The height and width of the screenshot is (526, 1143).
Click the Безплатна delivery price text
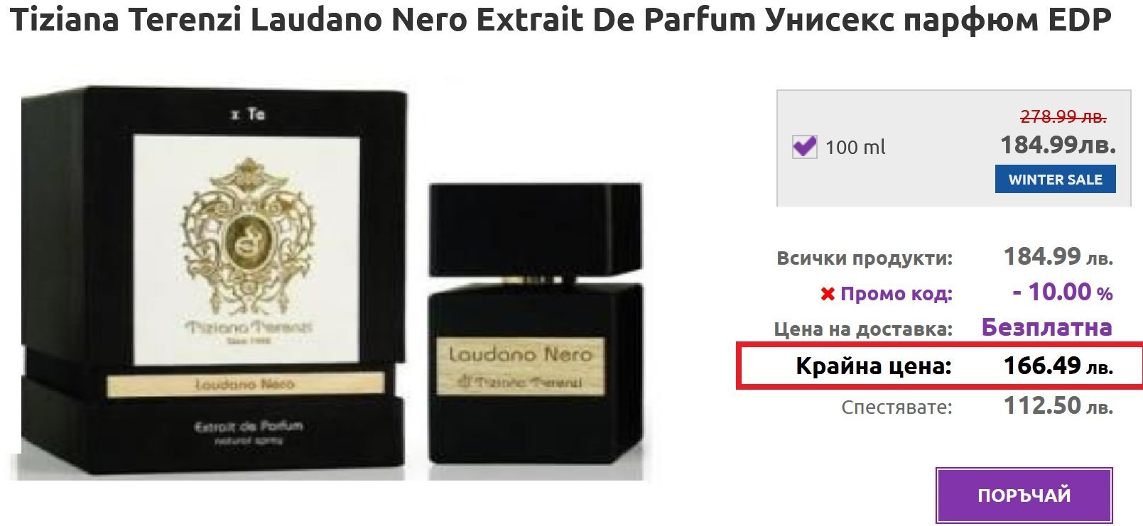tap(1046, 327)
